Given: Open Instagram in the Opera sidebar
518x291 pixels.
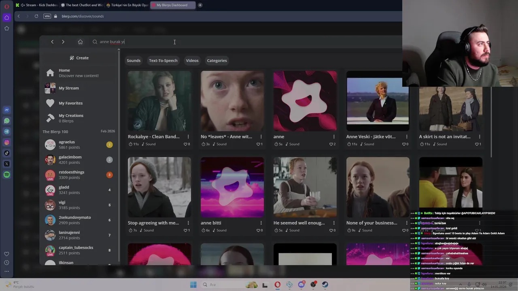Looking at the screenshot, I should 6,142.
